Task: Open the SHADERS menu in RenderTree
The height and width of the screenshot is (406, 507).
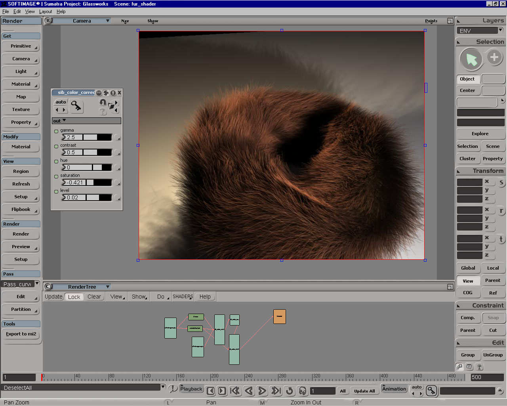Action: click(x=183, y=297)
